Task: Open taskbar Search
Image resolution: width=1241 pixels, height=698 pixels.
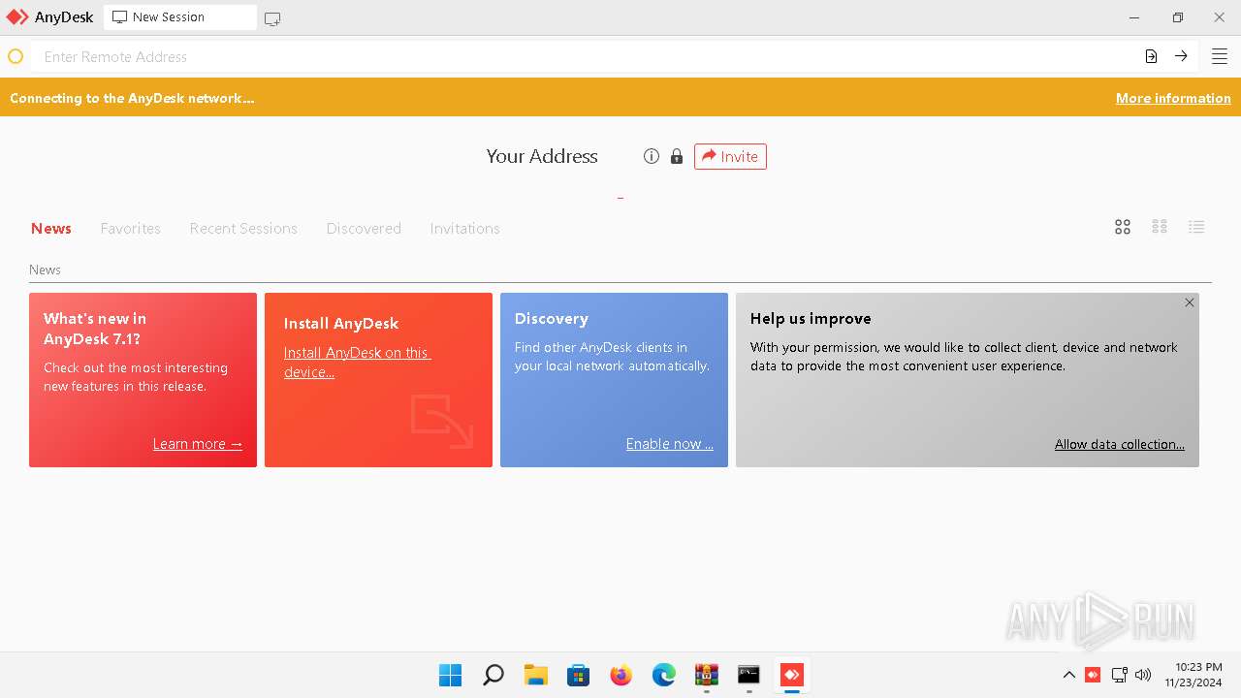Action: tap(493, 675)
